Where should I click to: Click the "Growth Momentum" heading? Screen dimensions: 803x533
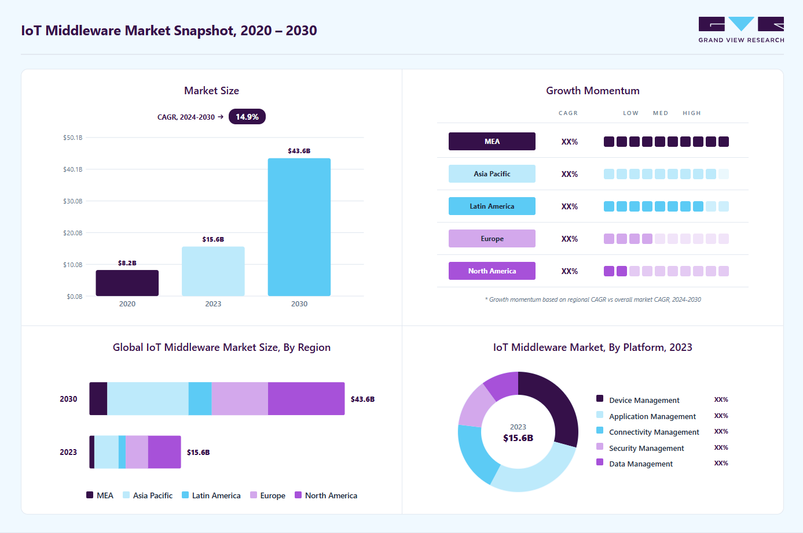tap(593, 91)
